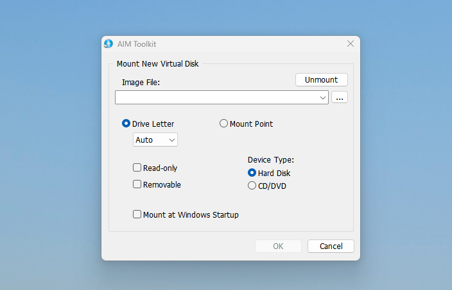
Task: Select Hard Disk as device type
Action: (252, 173)
